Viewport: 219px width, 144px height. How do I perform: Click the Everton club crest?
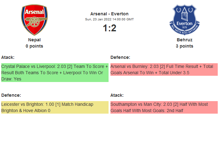click(x=184, y=19)
